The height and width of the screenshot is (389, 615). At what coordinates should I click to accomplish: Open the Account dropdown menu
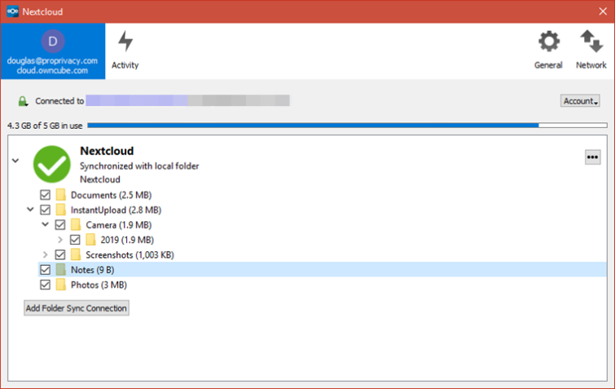pyautogui.click(x=580, y=101)
